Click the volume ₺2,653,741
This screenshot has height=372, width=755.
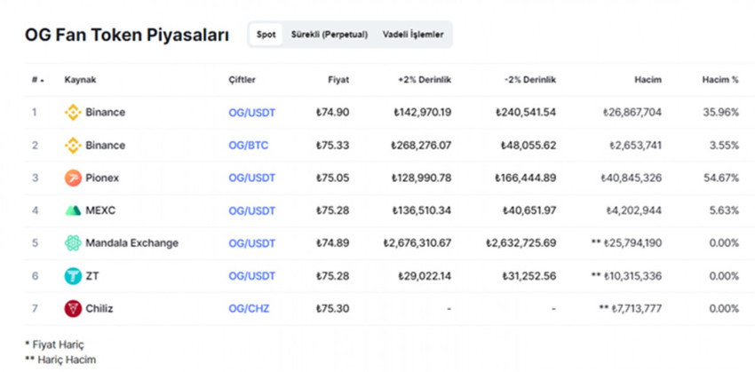click(635, 146)
